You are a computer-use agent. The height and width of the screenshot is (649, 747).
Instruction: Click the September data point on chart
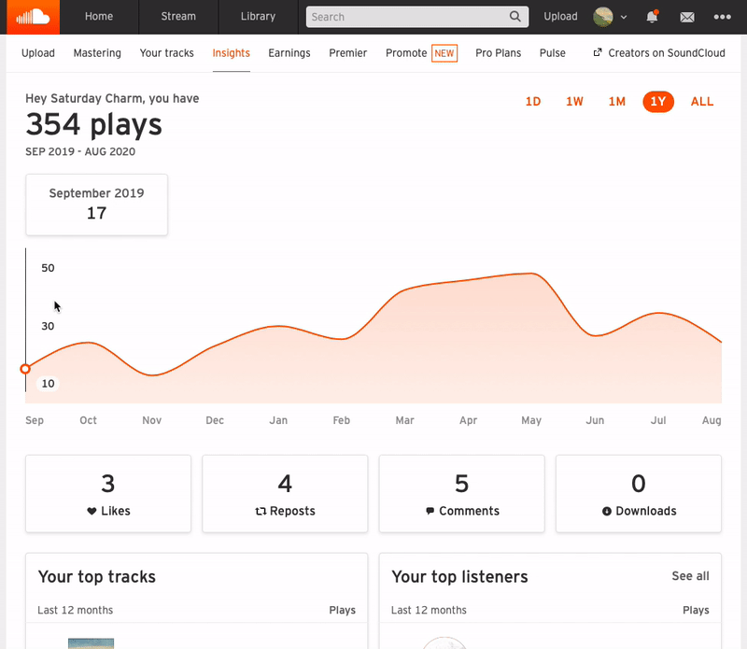point(25,369)
